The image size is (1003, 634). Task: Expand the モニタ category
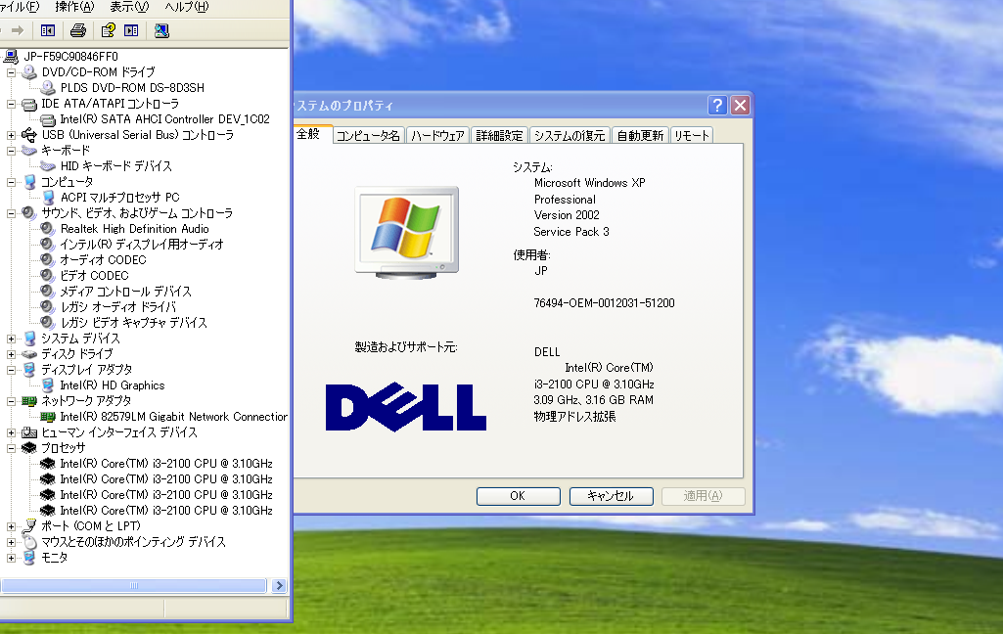pyautogui.click(x=11, y=558)
